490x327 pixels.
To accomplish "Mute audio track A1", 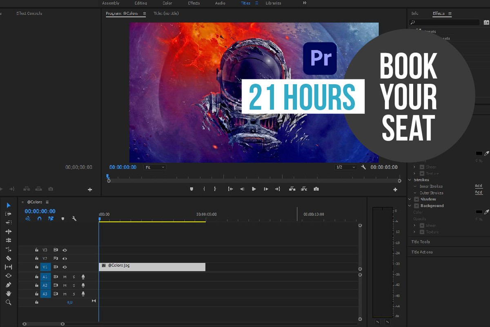I will coord(65,277).
